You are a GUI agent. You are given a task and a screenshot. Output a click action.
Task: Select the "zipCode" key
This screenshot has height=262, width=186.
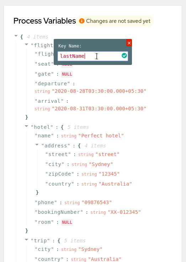point(60,174)
